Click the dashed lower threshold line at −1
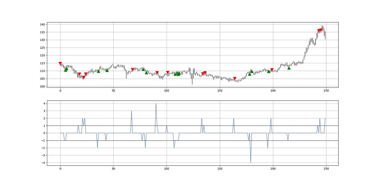376x186 pixels. [x=193, y=140]
